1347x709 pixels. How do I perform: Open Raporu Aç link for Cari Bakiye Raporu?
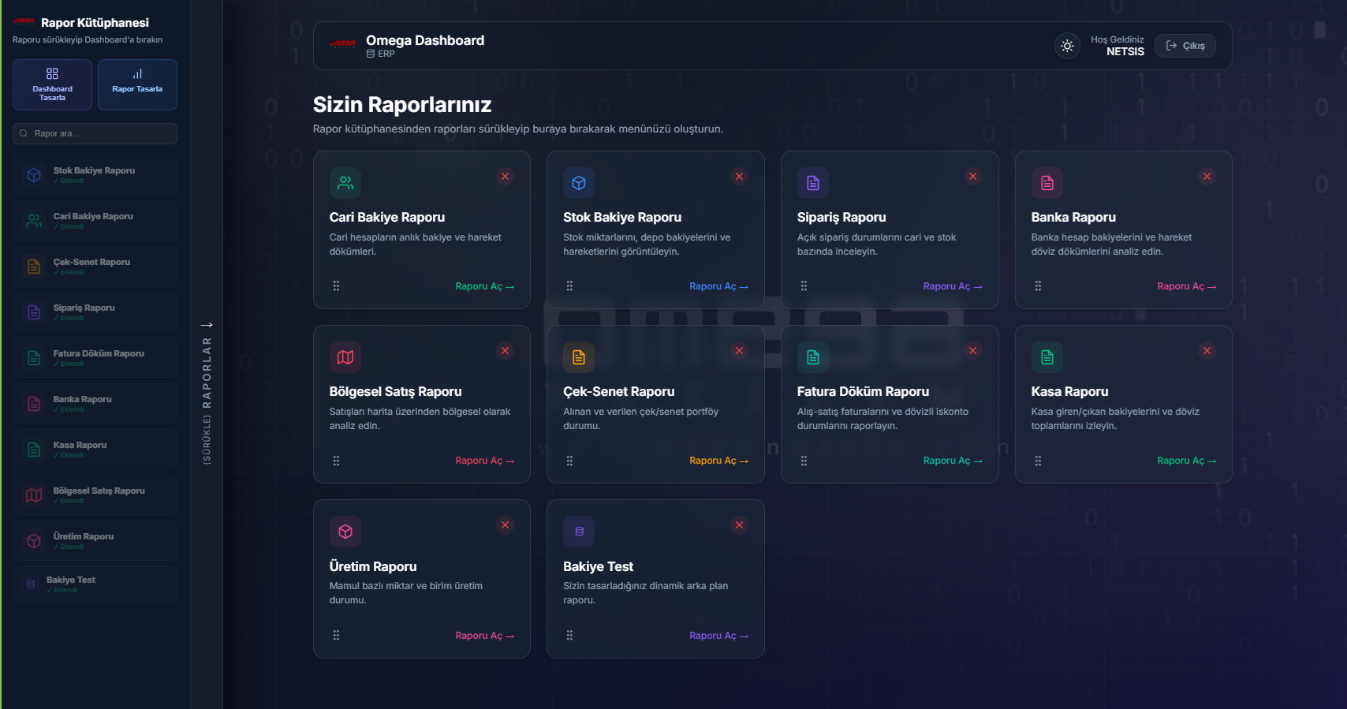(x=484, y=286)
